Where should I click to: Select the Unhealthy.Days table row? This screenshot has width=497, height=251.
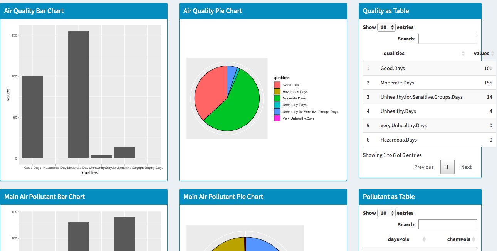(x=430, y=111)
